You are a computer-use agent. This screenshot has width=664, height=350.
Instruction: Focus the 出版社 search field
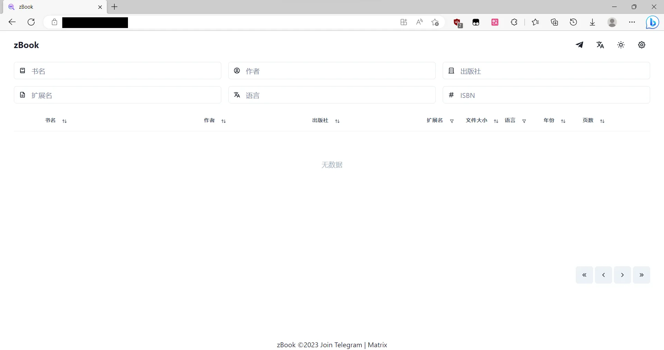coord(546,71)
